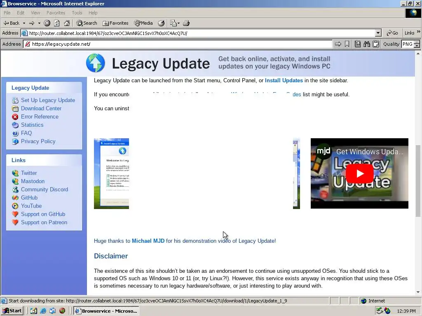Click the Support on Patreon link

[44, 223]
